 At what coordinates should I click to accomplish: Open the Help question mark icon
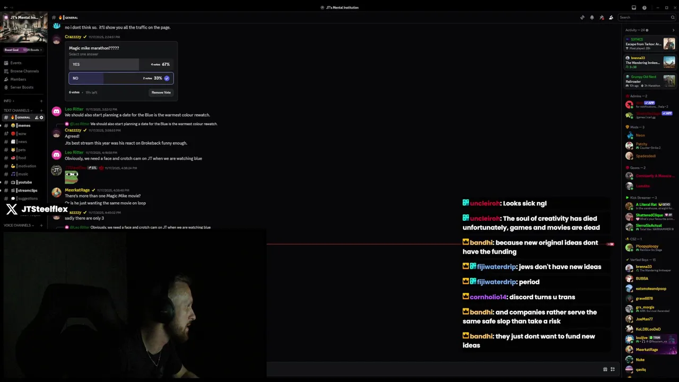click(x=645, y=7)
